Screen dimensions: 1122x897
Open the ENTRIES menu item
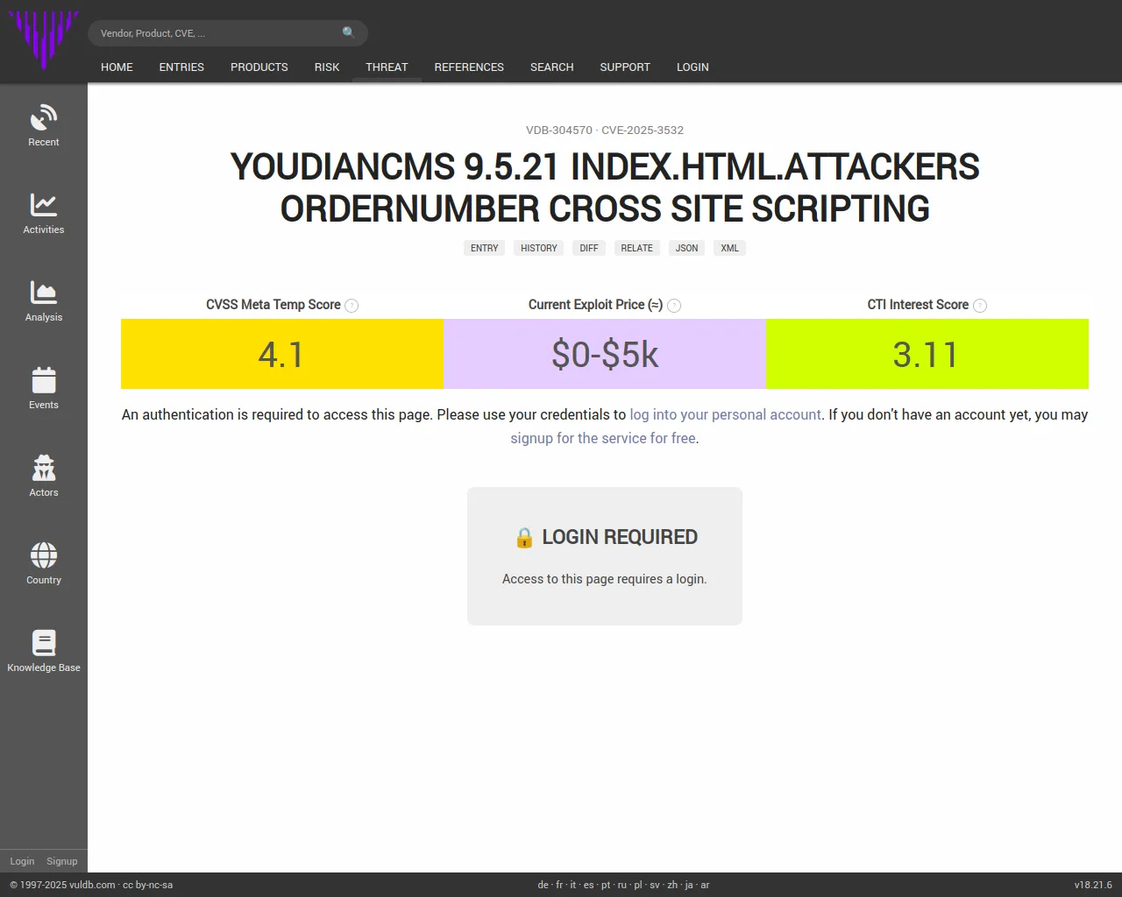tap(181, 67)
